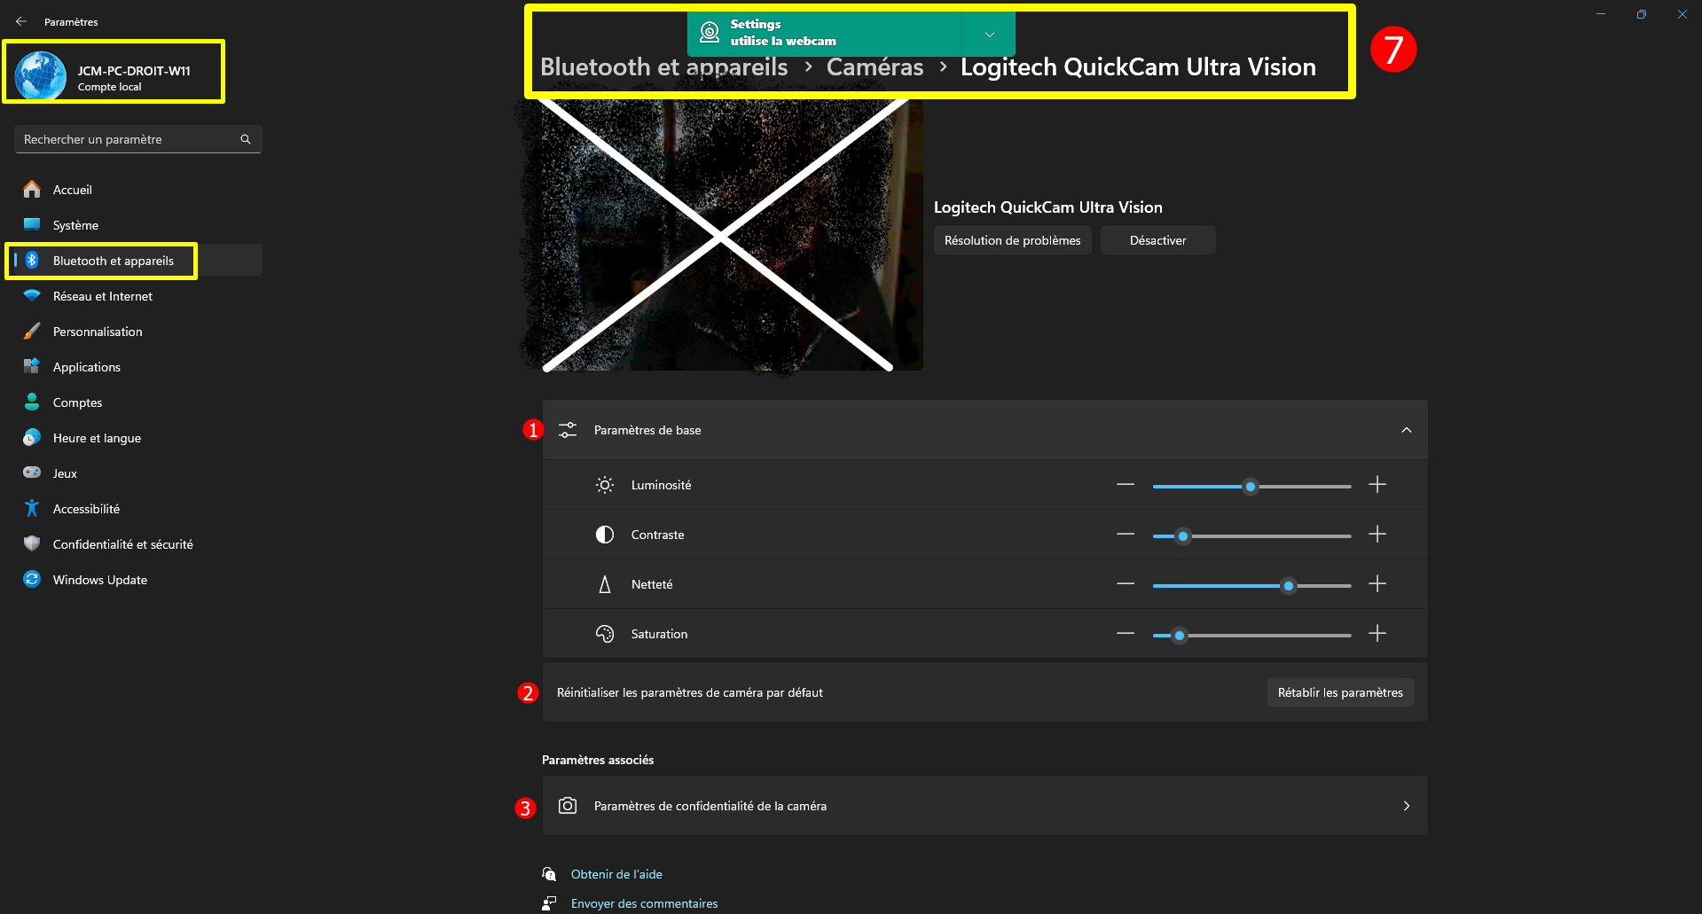Image resolution: width=1702 pixels, height=914 pixels.
Task: Go to Caméras in the breadcrumb
Action: 875,67
